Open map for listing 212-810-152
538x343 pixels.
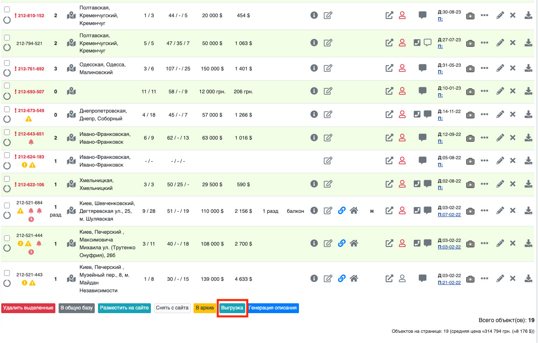71,16
